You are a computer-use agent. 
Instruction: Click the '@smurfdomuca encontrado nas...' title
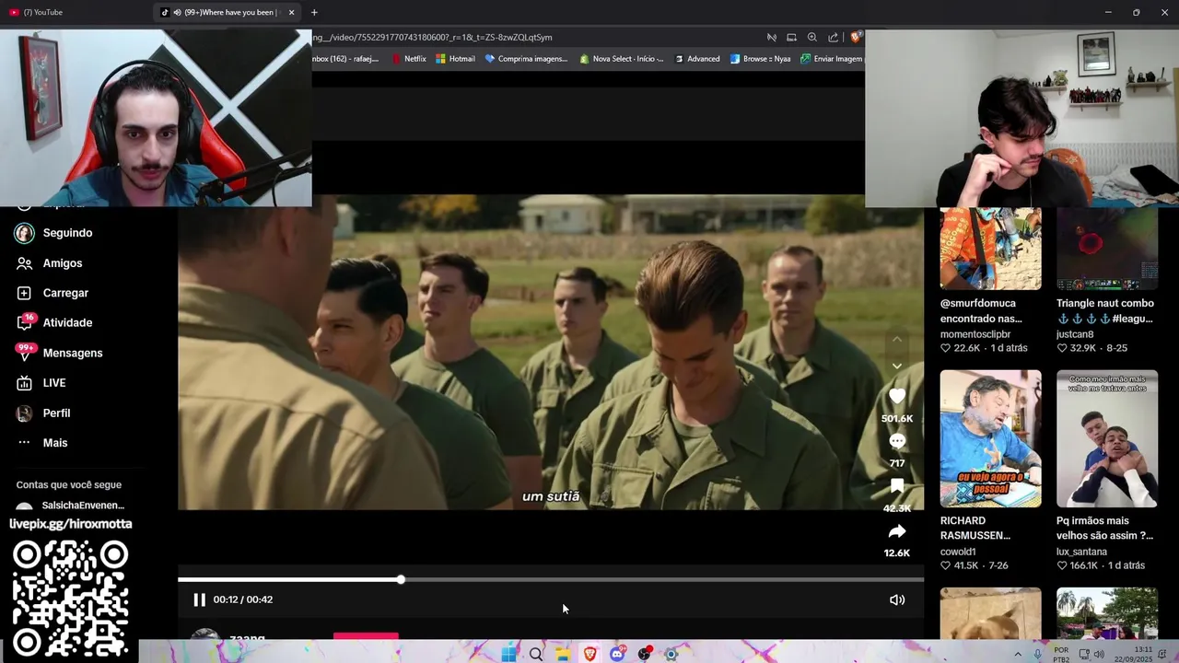(x=981, y=310)
